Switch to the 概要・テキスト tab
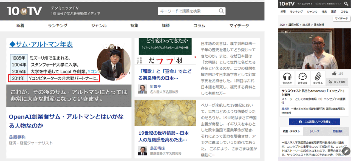 [x=291, y=131]
